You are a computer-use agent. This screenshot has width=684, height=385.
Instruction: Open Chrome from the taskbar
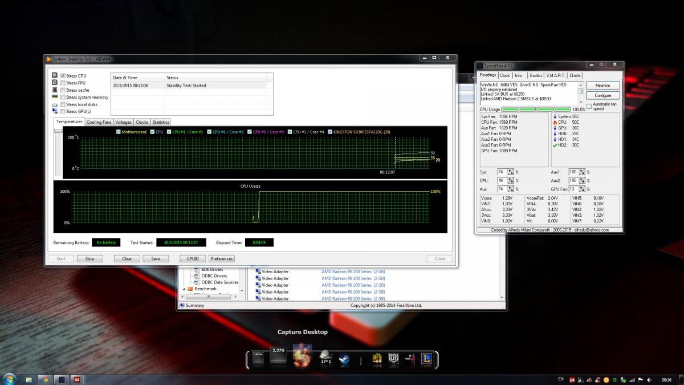coord(44,380)
